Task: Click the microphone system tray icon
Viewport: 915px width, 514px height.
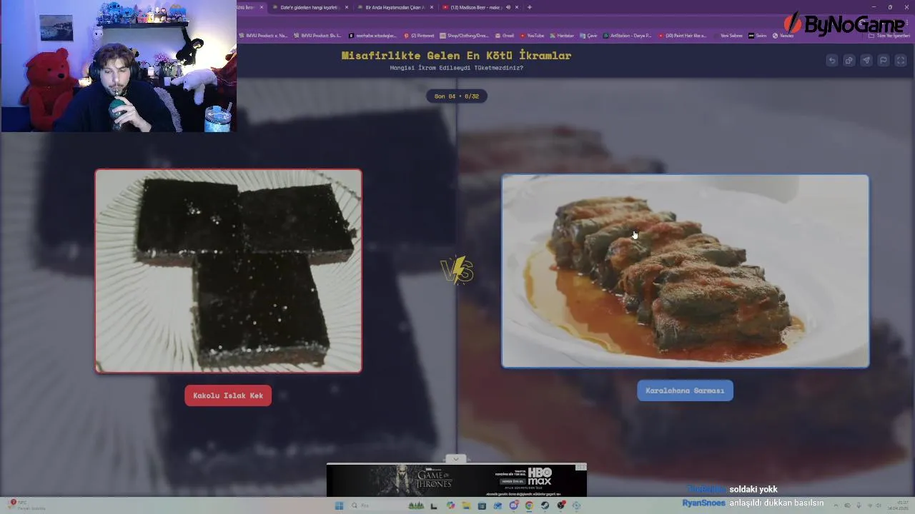Action: click(x=859, y=505)
